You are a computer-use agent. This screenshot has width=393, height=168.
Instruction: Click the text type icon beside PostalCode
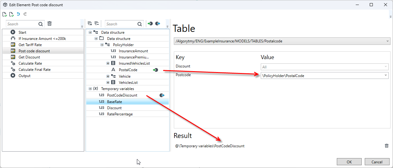[x=113, y=70]
